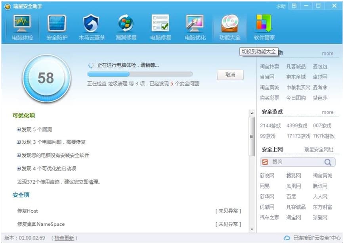Click more link beside 安全游戏
This screenshot has width=344, height=244.
pyautogui.click(x=327, y=112)
